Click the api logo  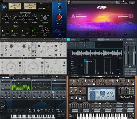4,7
